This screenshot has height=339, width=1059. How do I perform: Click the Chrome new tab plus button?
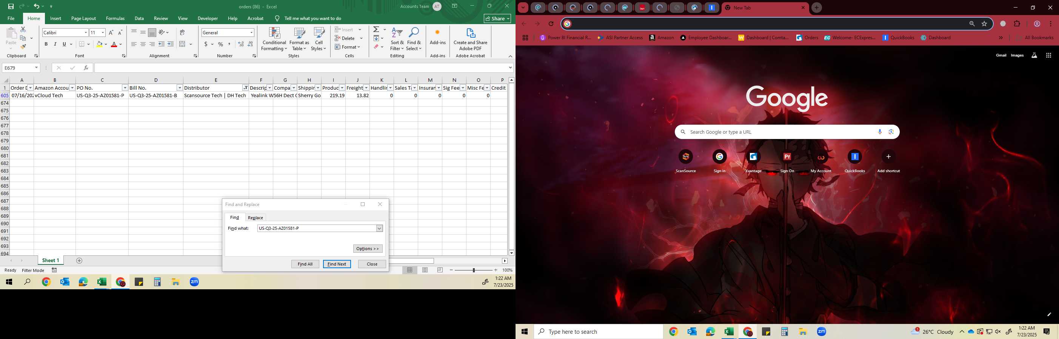pos(816,8)
